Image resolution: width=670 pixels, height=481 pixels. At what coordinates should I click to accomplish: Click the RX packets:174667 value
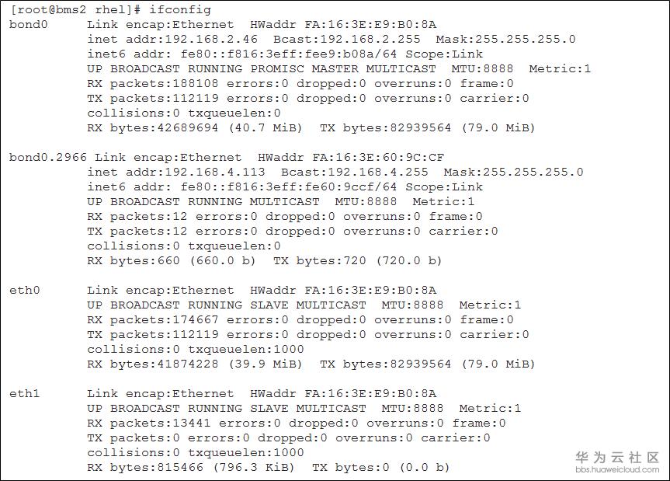pyautogui.click(x=152, y=319)
